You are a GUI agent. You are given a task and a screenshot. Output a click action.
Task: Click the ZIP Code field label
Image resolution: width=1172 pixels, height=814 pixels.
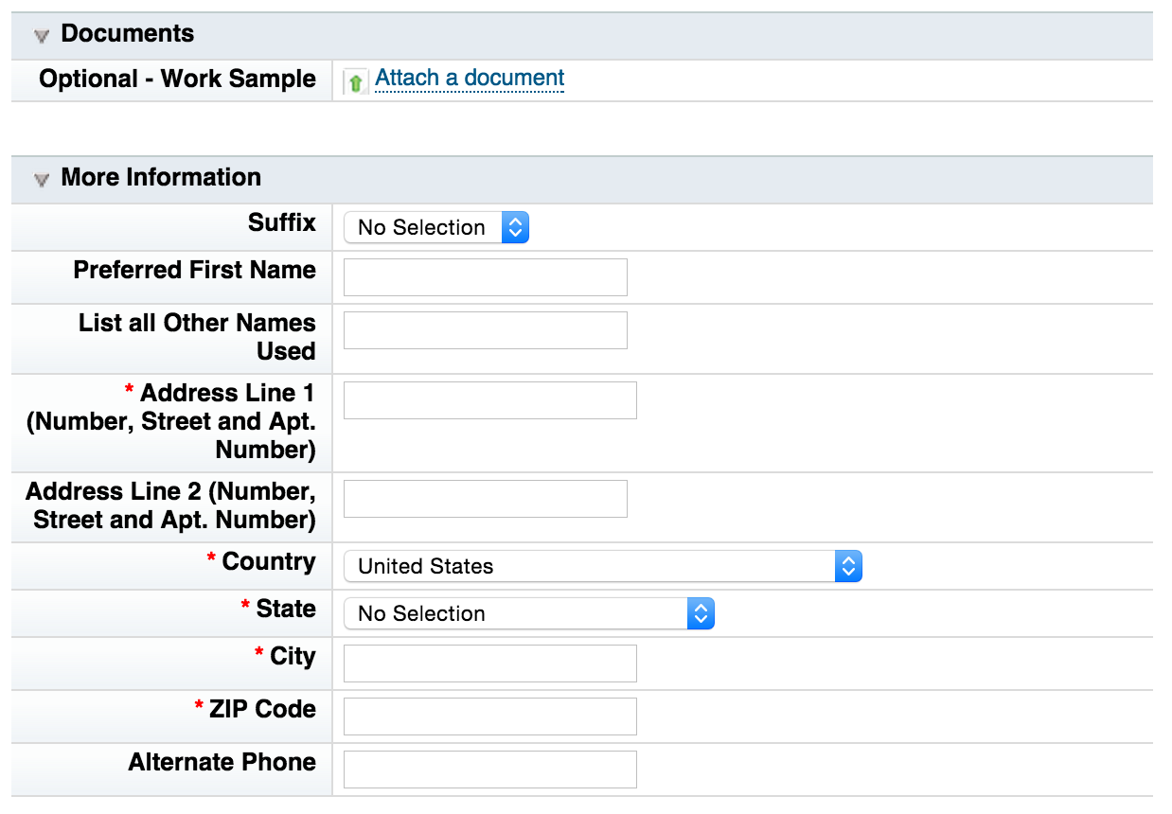[261, 710]
